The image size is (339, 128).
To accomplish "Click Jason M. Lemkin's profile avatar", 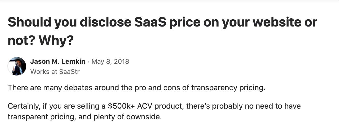I will pyautogui.click(x=17, y=66).
